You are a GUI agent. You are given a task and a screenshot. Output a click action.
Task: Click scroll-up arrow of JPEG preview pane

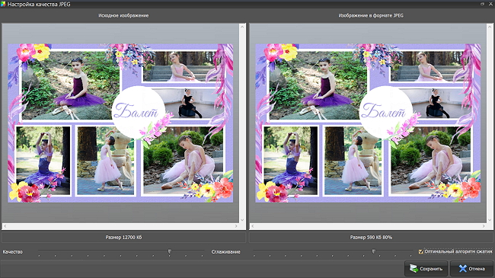(x=490, y=27)
